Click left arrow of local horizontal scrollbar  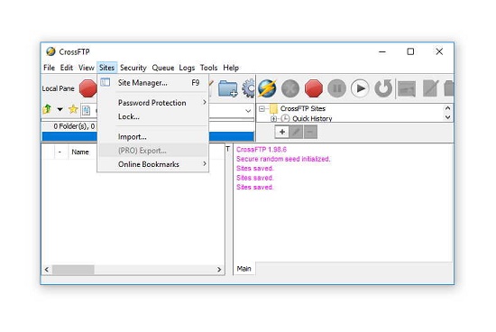tap(47, 270)
